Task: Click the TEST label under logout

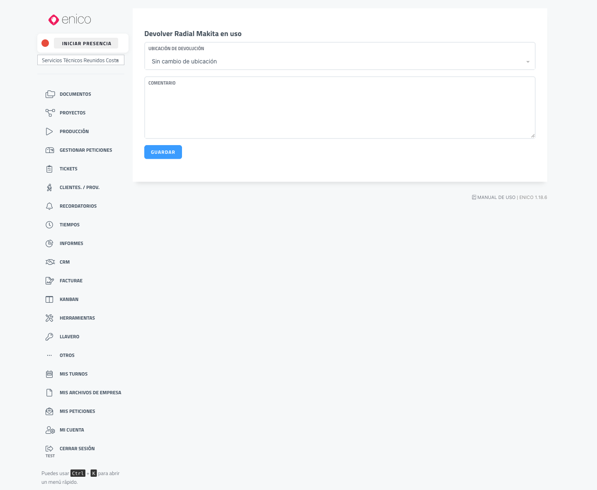Action: point(50,456)
